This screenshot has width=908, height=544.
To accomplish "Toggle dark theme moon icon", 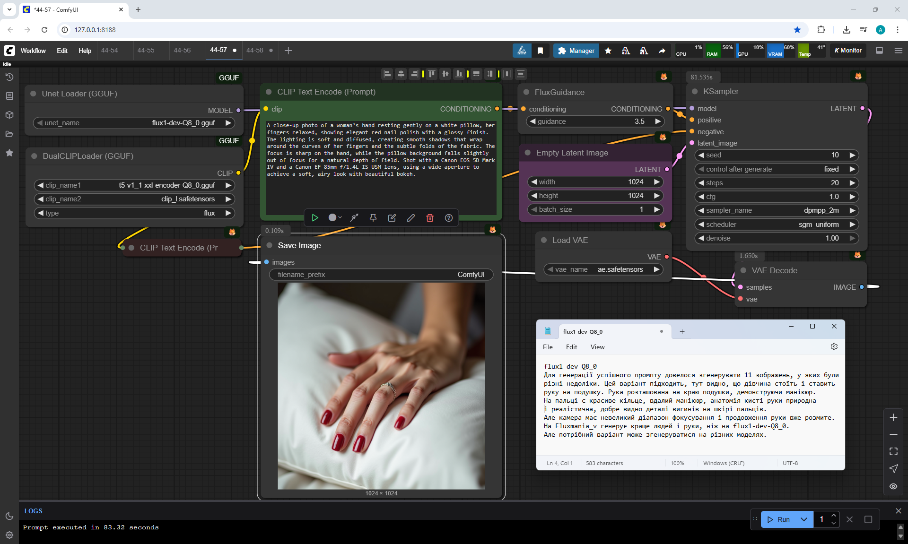I will pyautogui.click(x=9, y=516).
